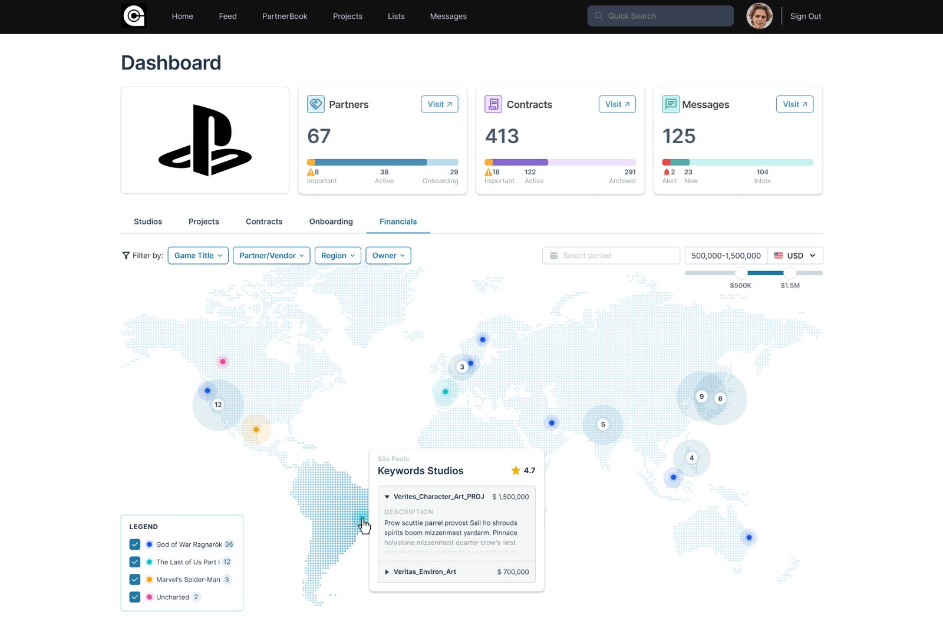Click the Messages Alert bell icon
The image size is (943, 631).
[x=667, y=172]
